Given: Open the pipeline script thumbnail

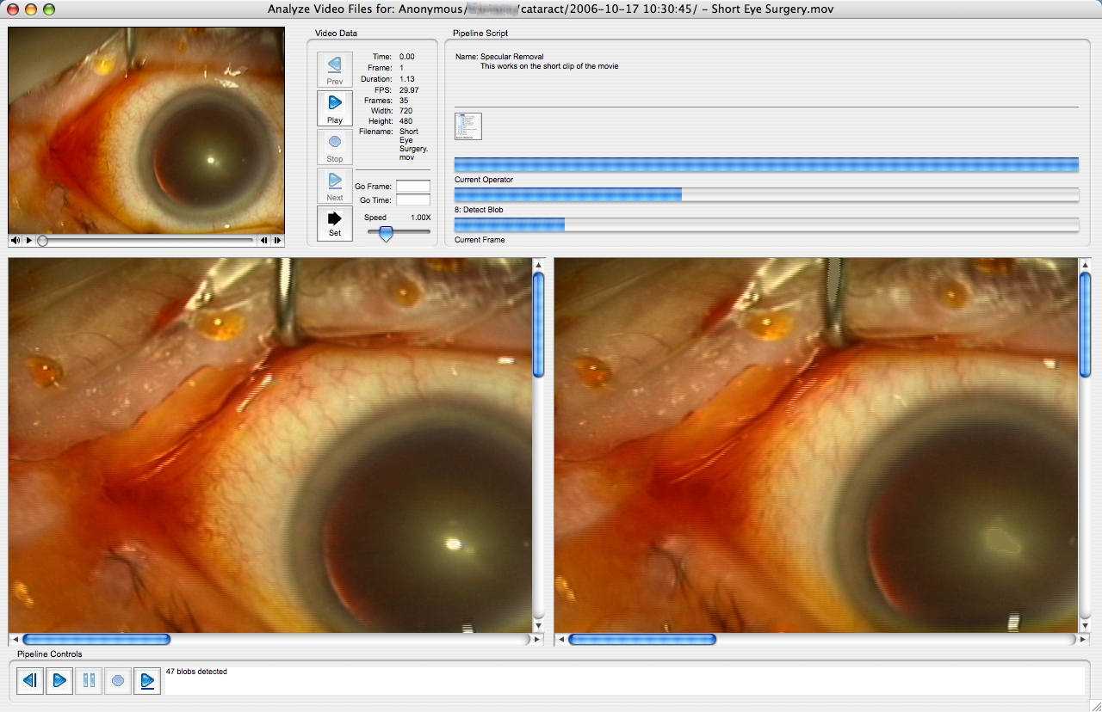Looking at the screenshot, I should point(468,126).
